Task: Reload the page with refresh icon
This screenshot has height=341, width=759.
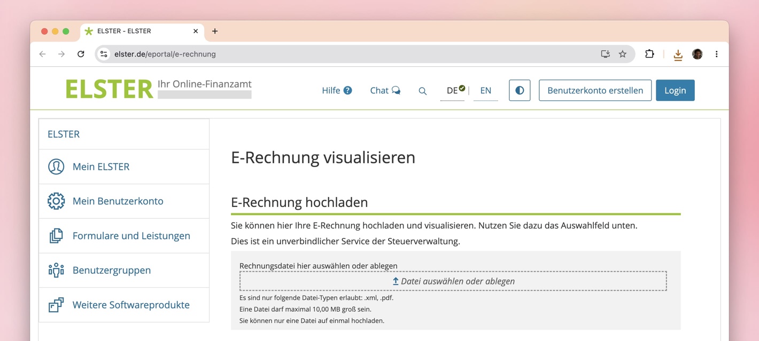Action: point(81,54)
